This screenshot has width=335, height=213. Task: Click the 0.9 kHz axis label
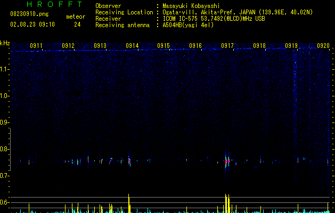pyautogui.click(x=5, y=122)
